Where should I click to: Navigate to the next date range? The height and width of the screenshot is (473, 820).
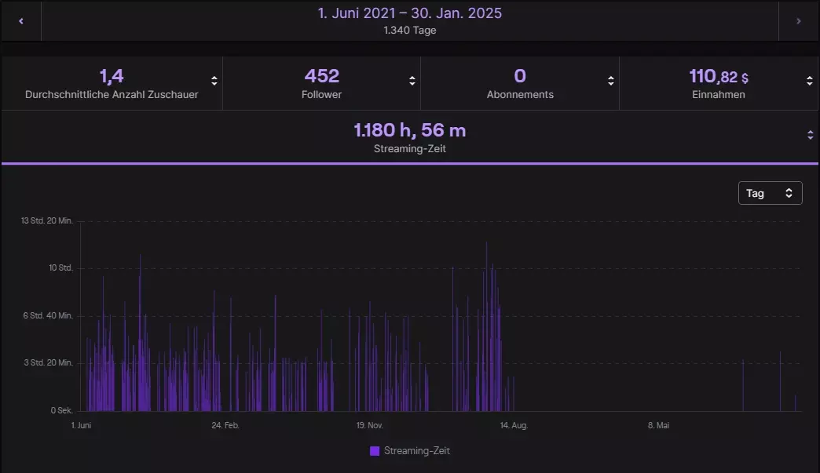pos(799,21)
